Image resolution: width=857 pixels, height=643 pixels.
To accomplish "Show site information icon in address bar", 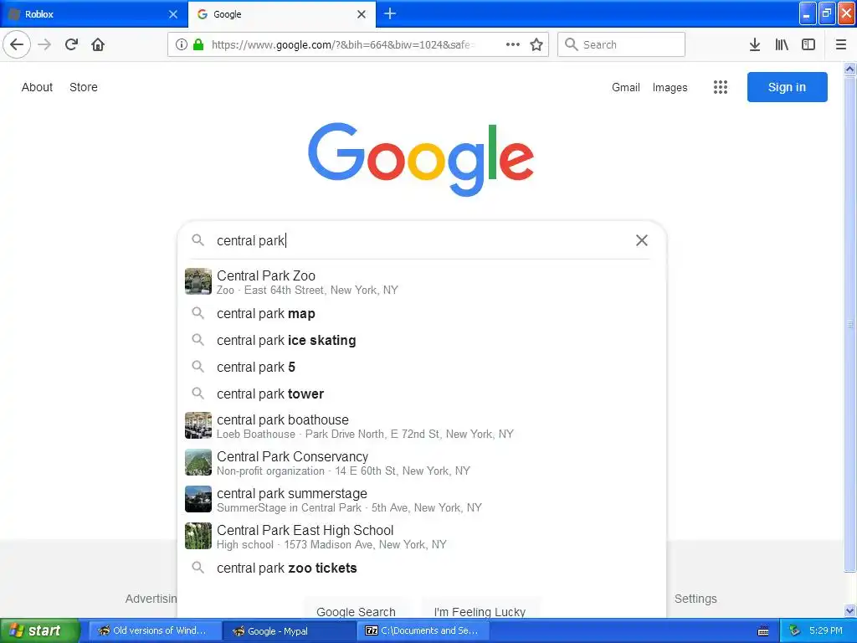I will (x=182, y=44).
